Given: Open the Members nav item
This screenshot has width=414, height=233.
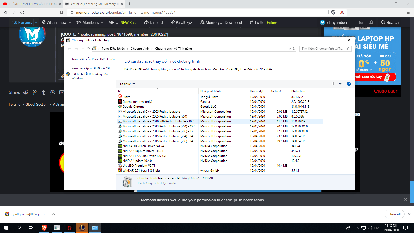Looking at the screenshot, I should pyautogui.click(x=87, y=23).
